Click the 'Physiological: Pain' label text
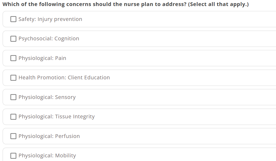 42,58
